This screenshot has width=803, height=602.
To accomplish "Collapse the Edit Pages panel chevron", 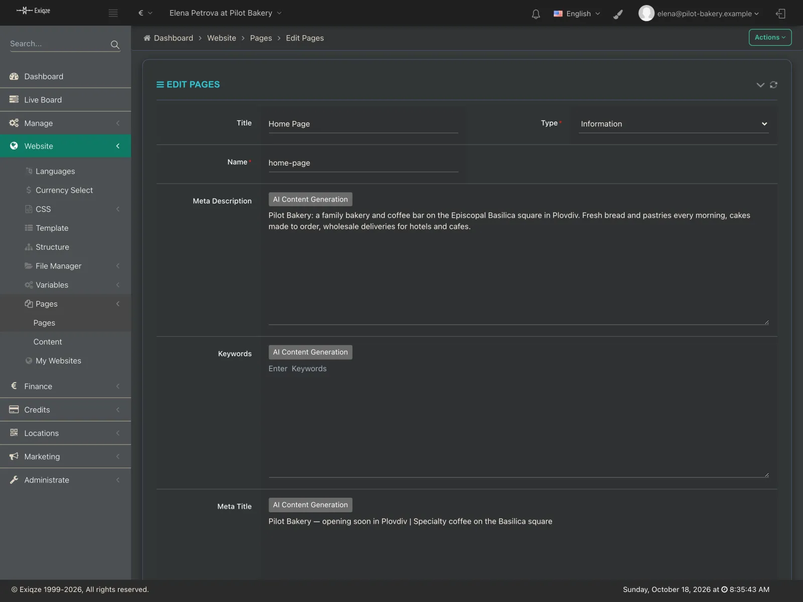I will click(760, 85).
